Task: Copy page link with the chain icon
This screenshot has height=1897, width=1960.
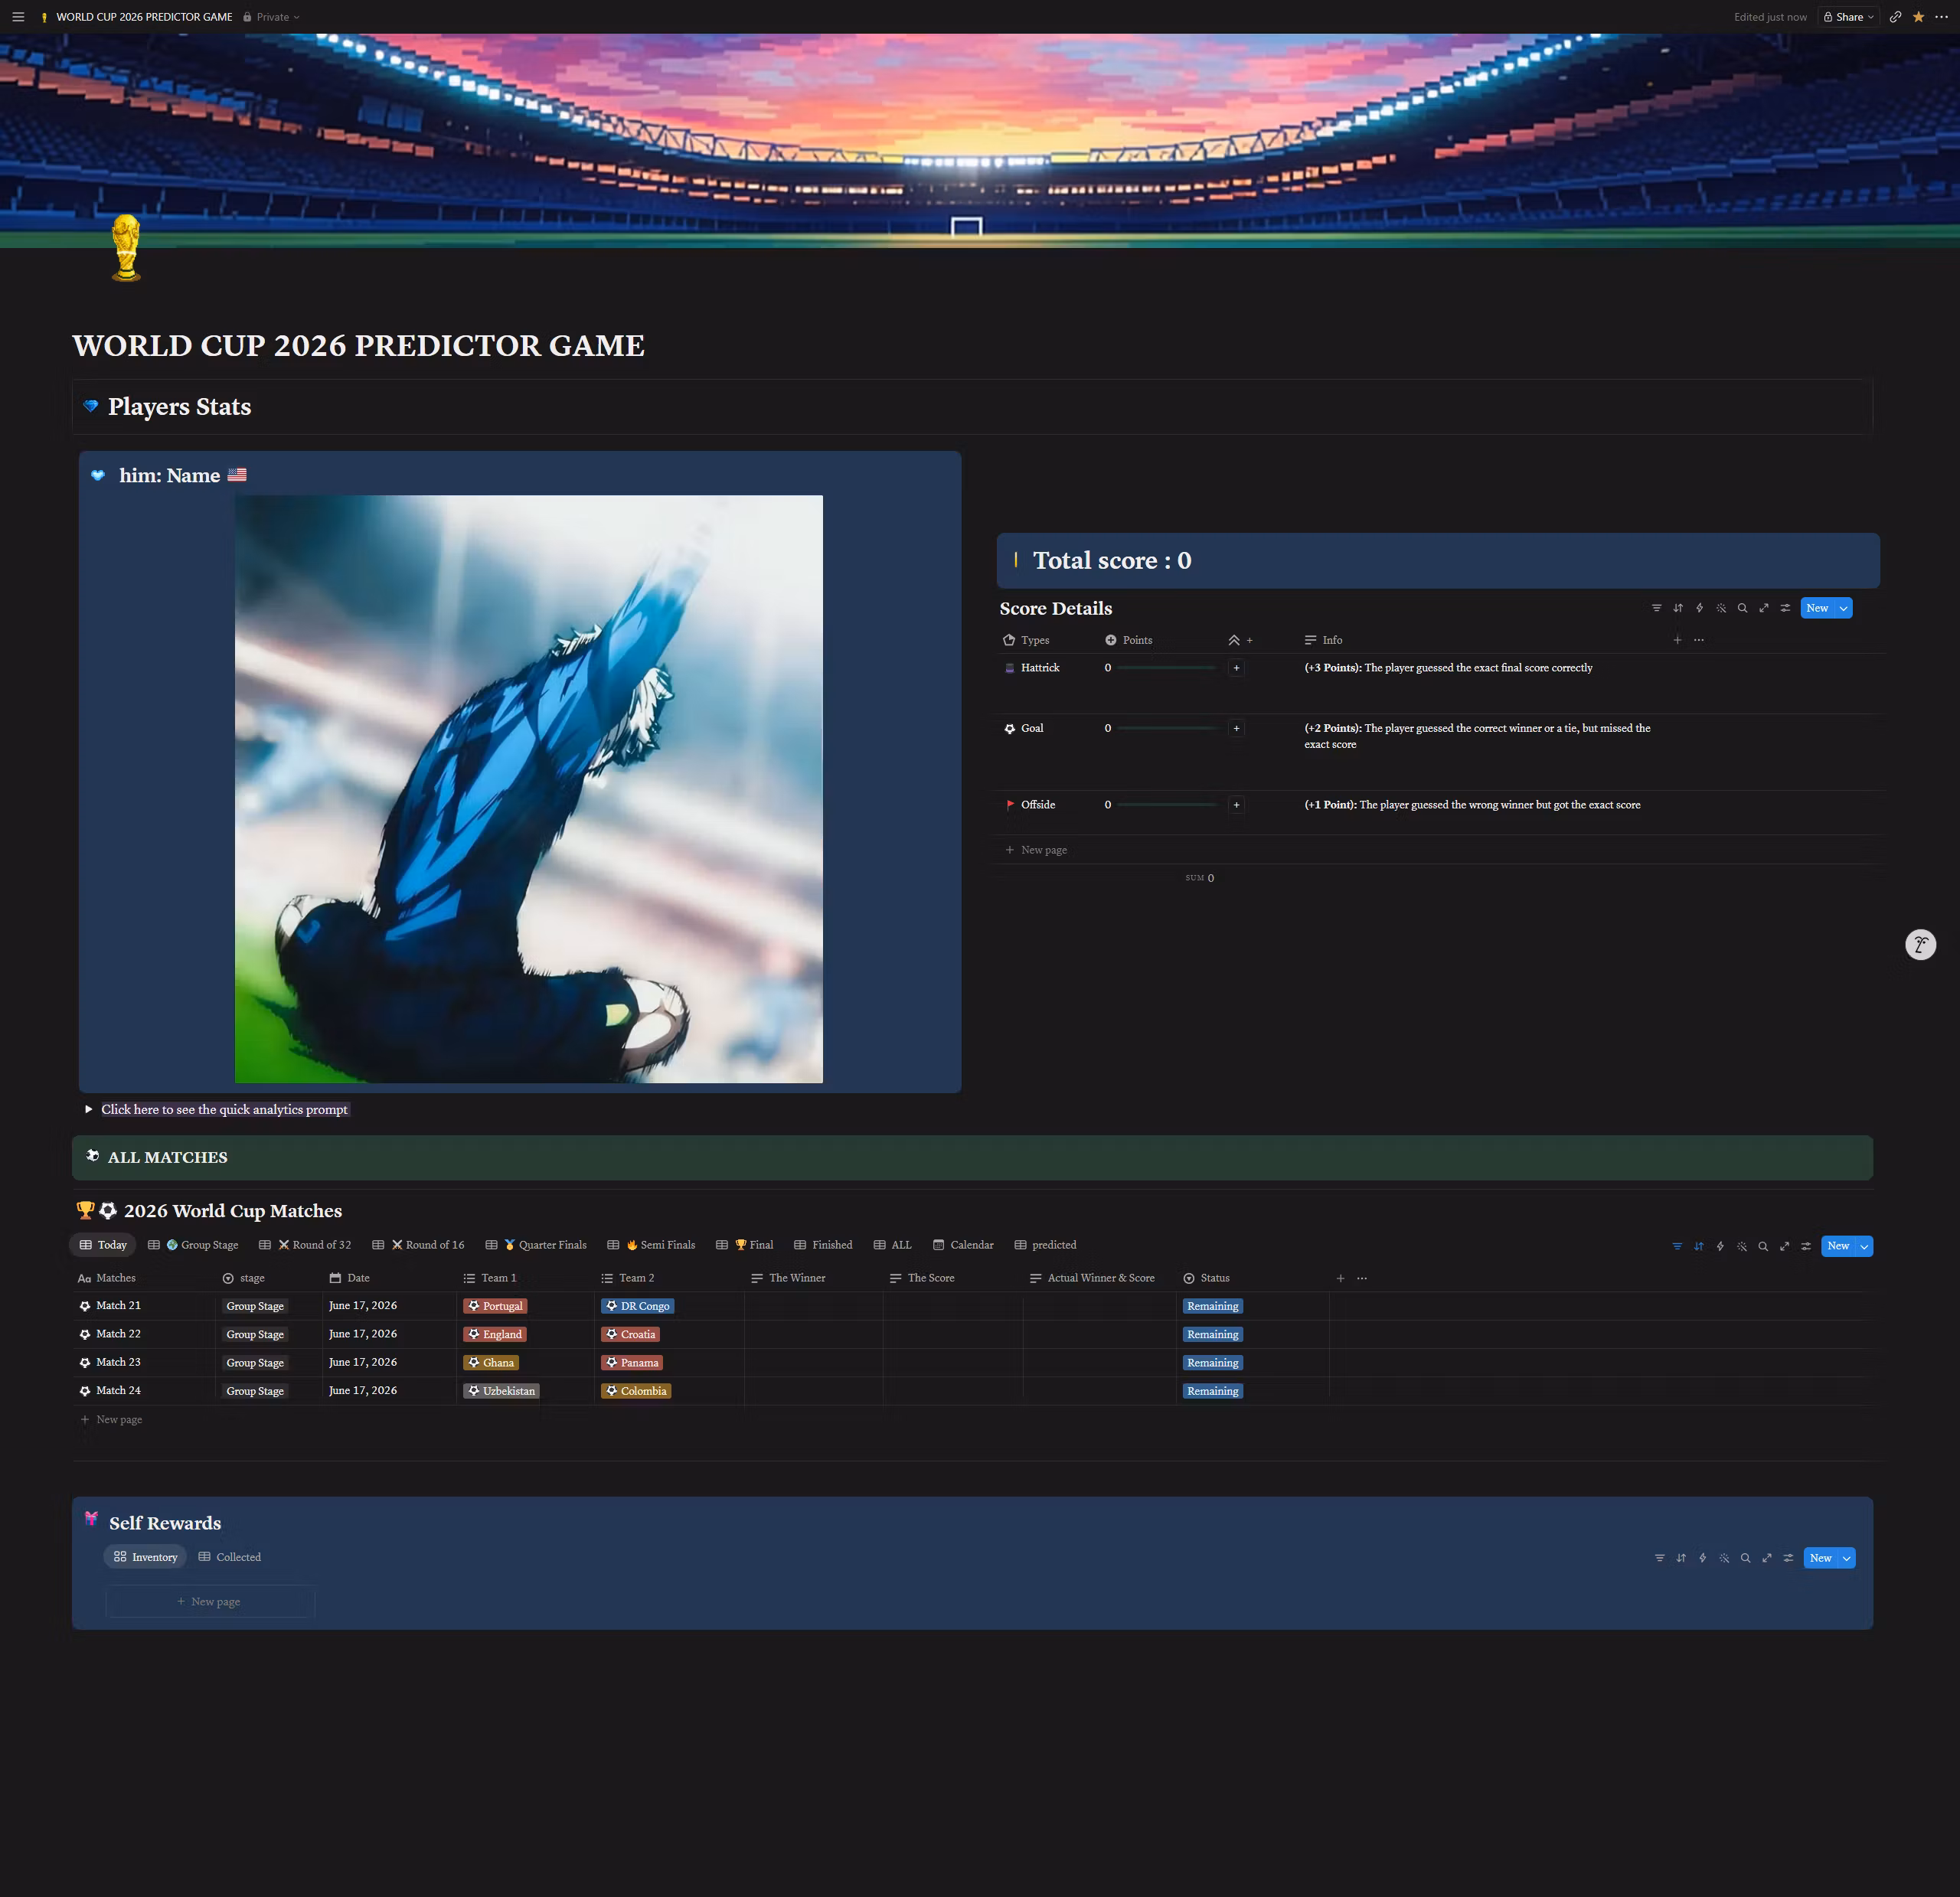Action: pos(1895,17)
